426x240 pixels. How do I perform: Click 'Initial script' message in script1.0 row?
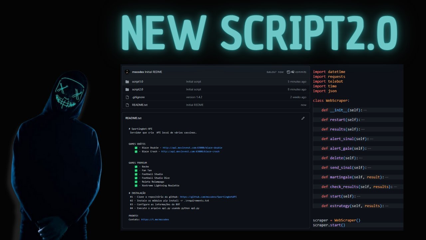tap(193, 82)
